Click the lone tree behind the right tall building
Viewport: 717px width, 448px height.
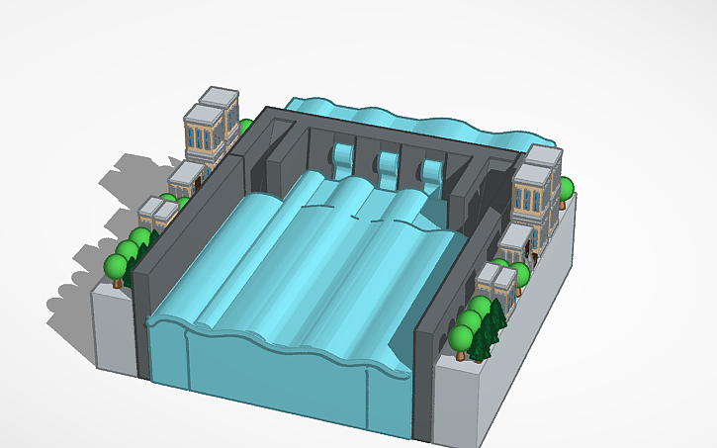coord(568,190)
